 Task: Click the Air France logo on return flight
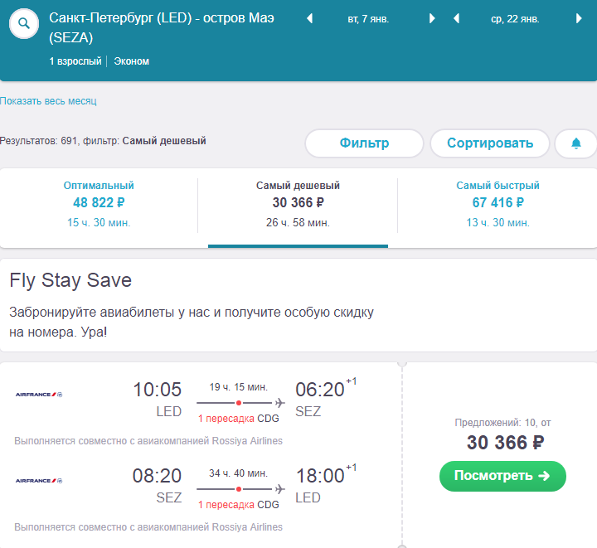click(x=39, y=481)
